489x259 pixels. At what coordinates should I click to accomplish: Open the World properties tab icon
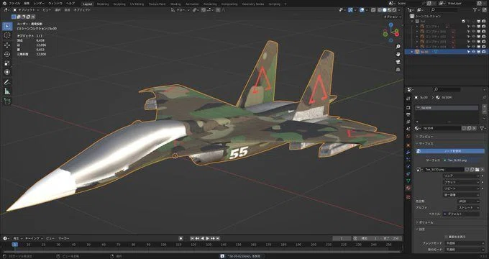[x=408, y=137]
